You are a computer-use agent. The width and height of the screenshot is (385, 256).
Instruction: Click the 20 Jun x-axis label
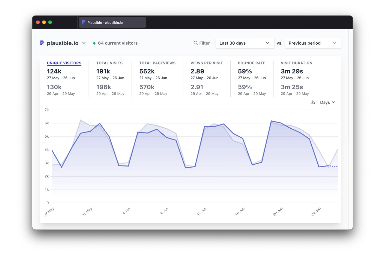[x=278, y=211]
